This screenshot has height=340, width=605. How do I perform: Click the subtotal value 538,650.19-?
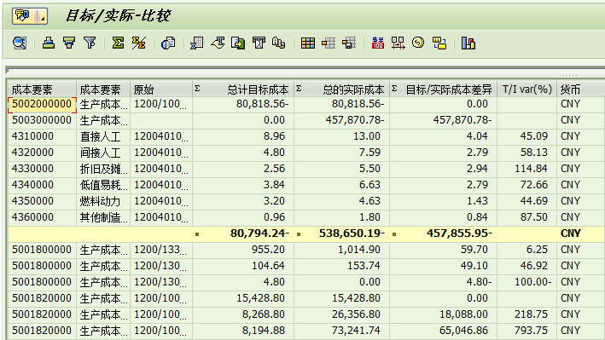[352, 233]
